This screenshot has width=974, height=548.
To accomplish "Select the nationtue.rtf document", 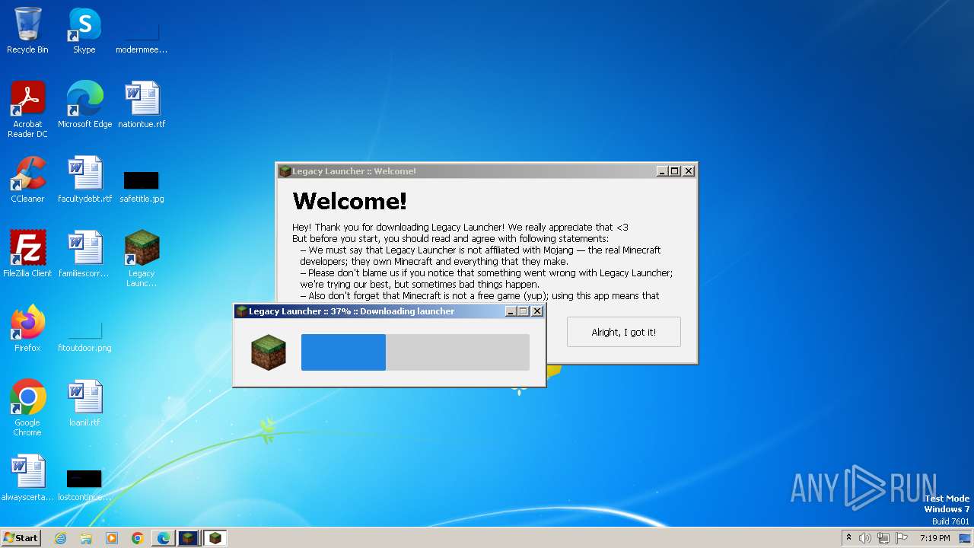I will pyautogui.click(x=142, y=105).
